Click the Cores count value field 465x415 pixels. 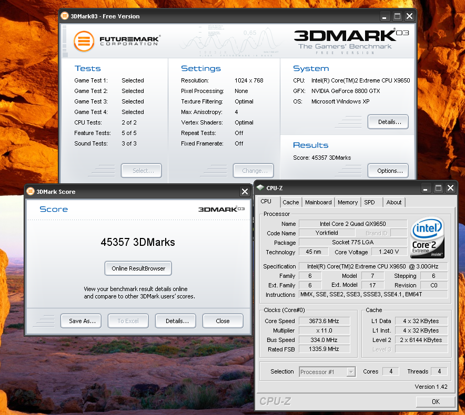click(391, 371)
